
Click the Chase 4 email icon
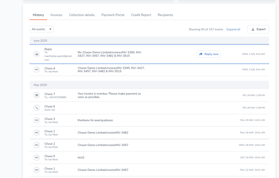(x=37, y=69)
